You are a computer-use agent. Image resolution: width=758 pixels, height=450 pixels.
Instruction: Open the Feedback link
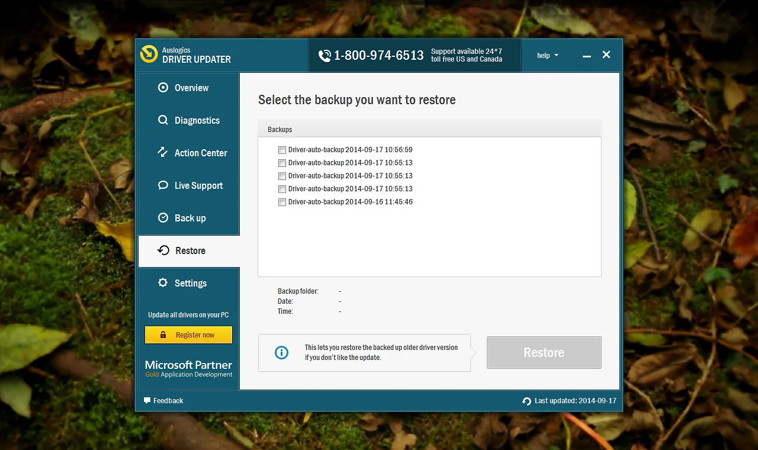coord(168,401)
